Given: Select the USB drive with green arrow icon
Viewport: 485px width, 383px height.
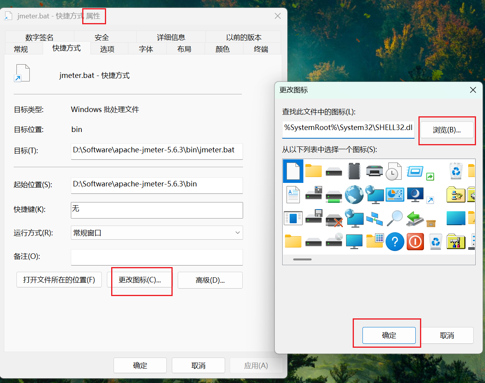Looking at the screenshot, I should click(x=415, y=218).
